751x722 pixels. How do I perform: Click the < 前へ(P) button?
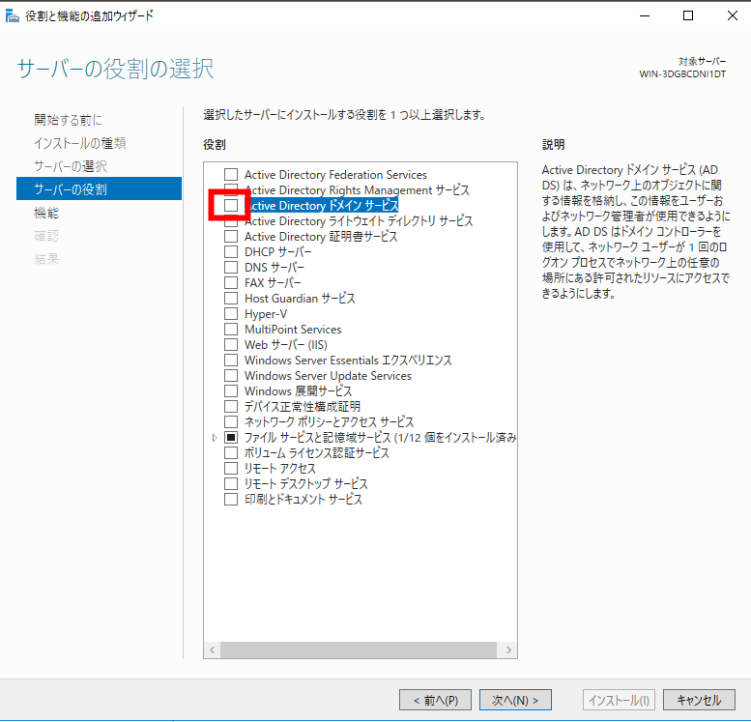(435, 700)
